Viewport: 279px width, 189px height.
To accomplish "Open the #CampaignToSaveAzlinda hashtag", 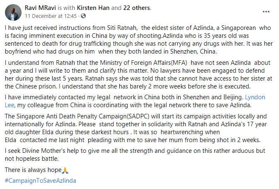I will pyautogui.click(x=41, y=181).
